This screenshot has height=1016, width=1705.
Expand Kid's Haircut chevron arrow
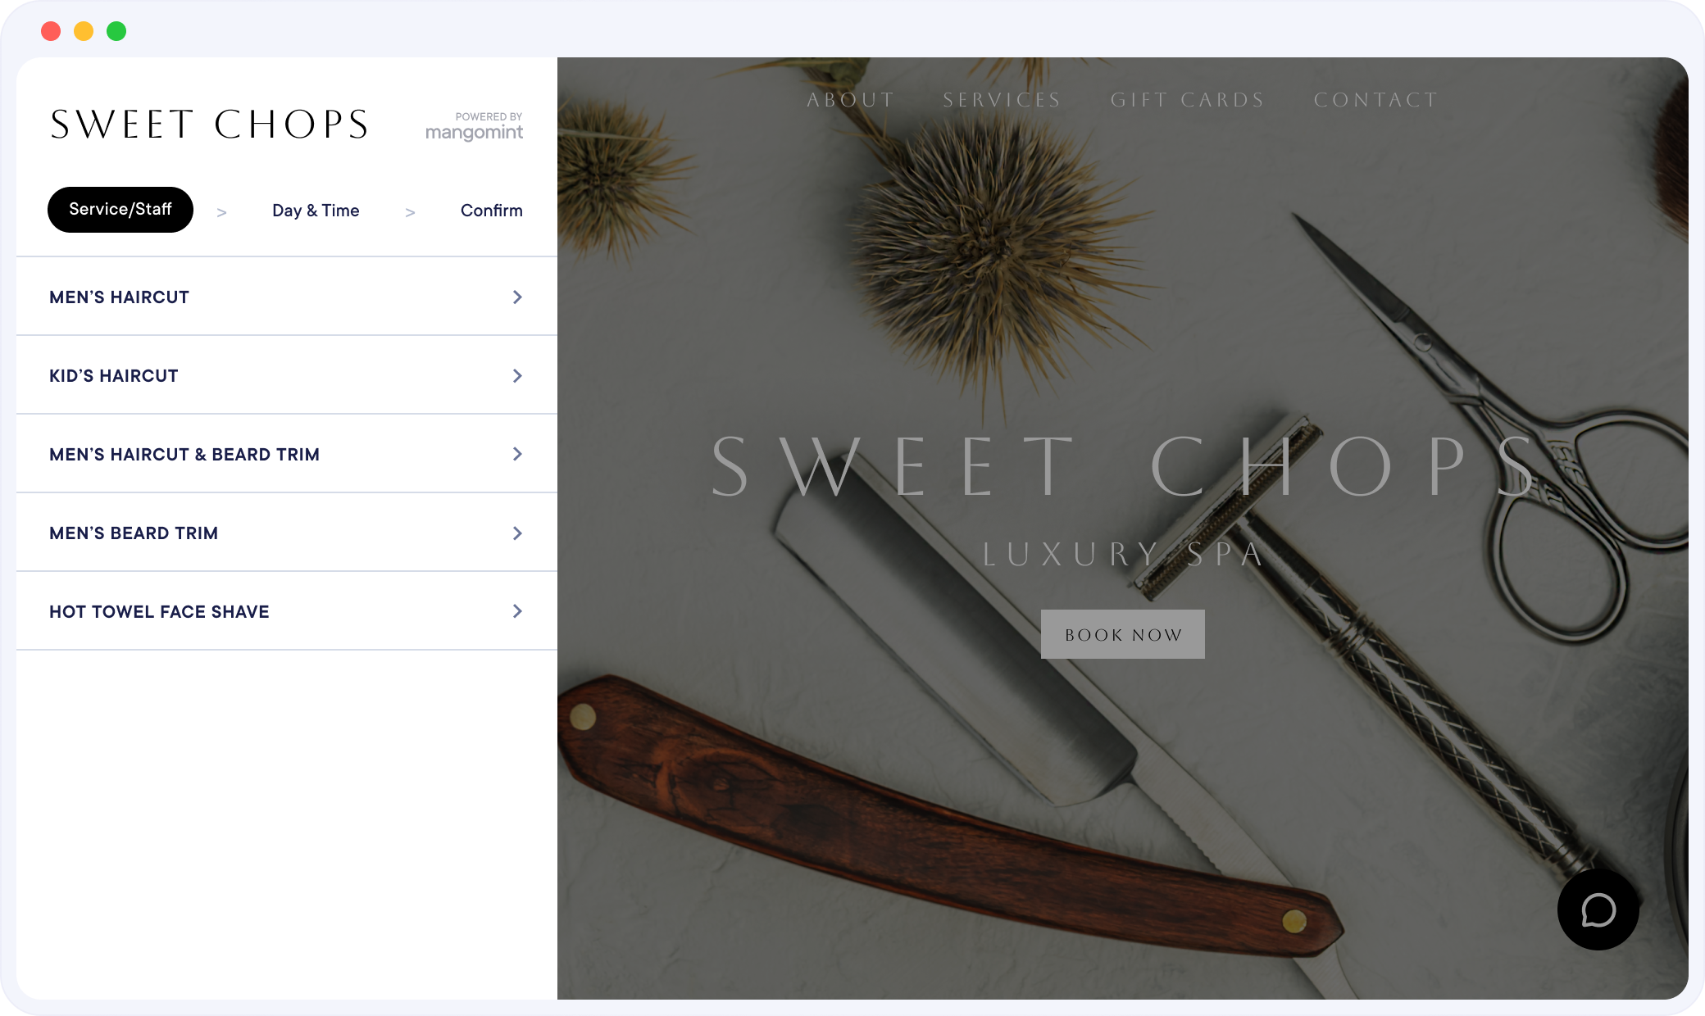tap(517, 375)
